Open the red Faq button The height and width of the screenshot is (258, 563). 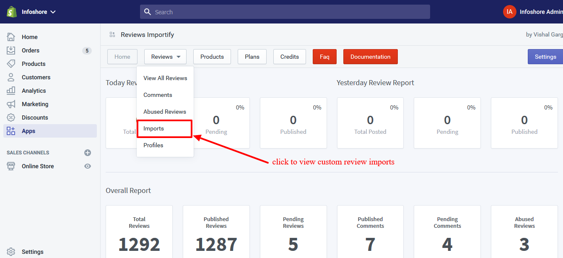(324, 57)
